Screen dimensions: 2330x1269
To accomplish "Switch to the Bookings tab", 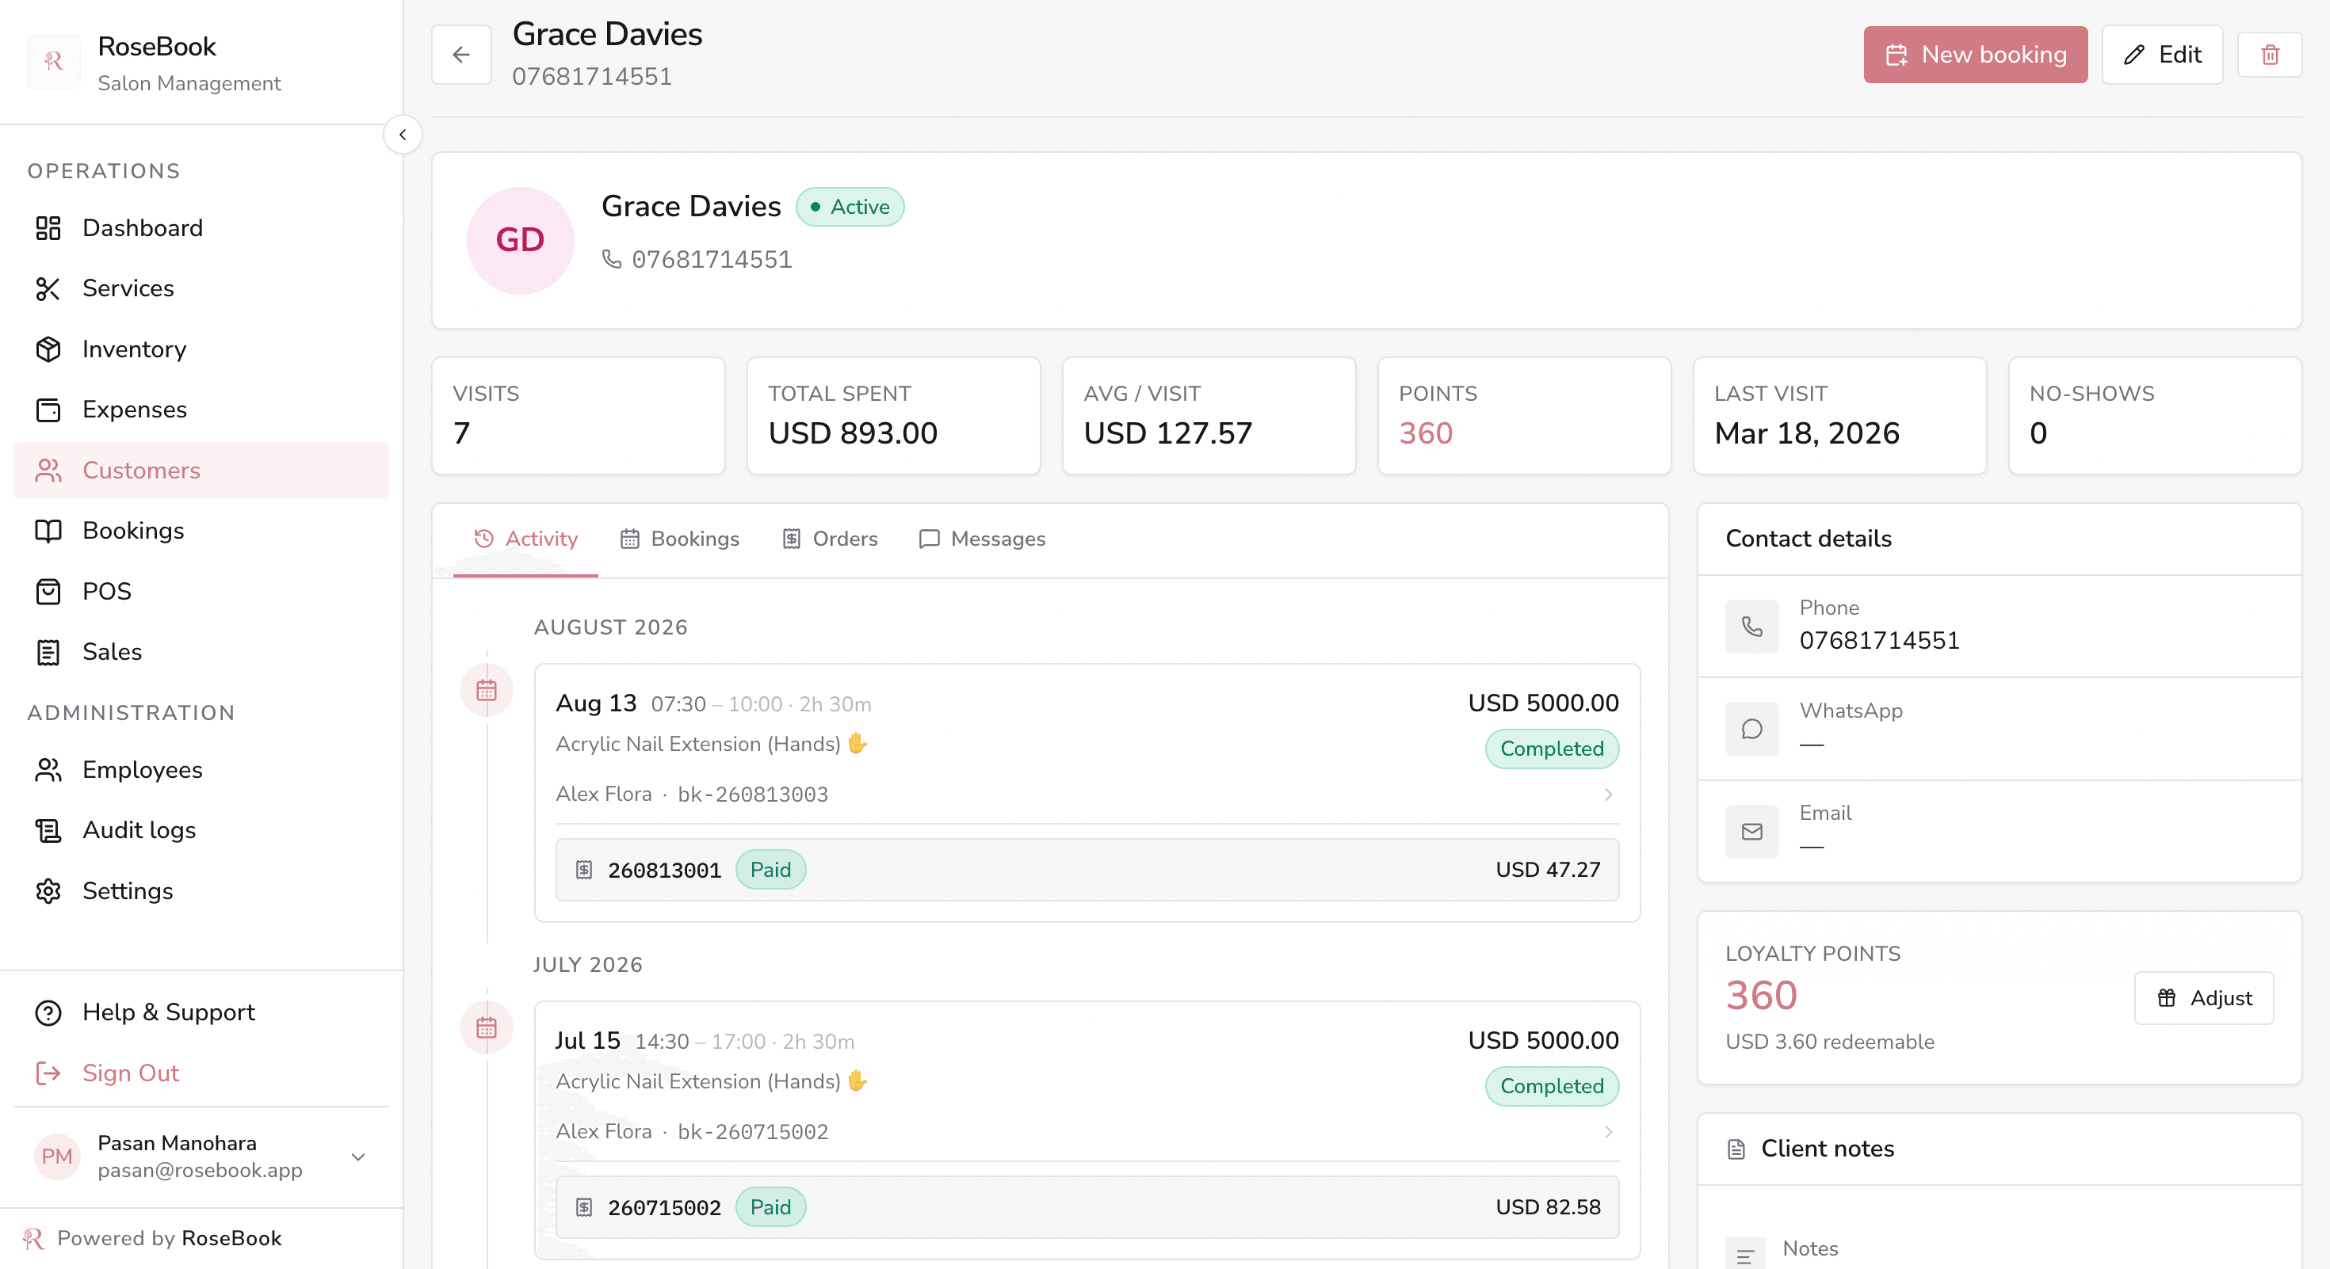I will pos(679,539).
